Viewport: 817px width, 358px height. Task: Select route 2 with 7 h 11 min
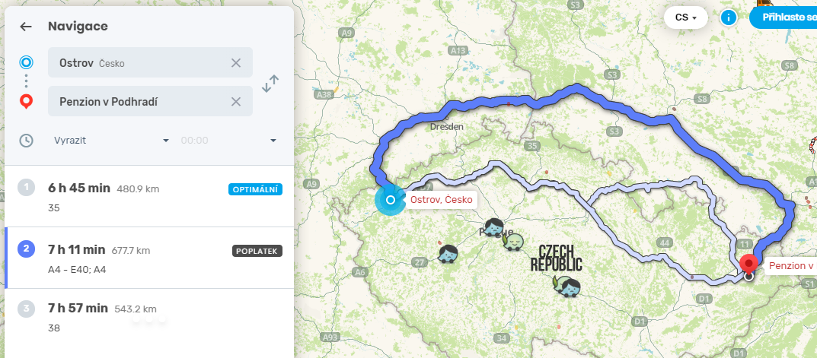pos(149,258)
